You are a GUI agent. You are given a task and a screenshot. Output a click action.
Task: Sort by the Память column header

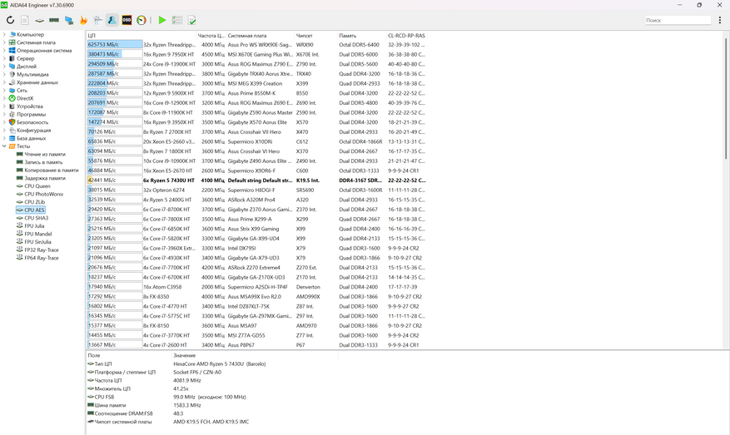[362, 36]
